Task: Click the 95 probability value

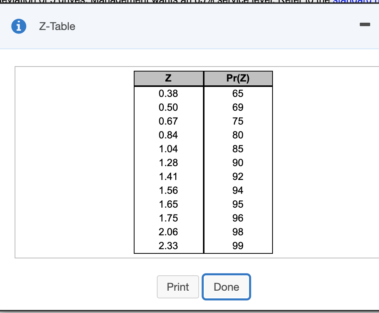Action: [238, 204]
